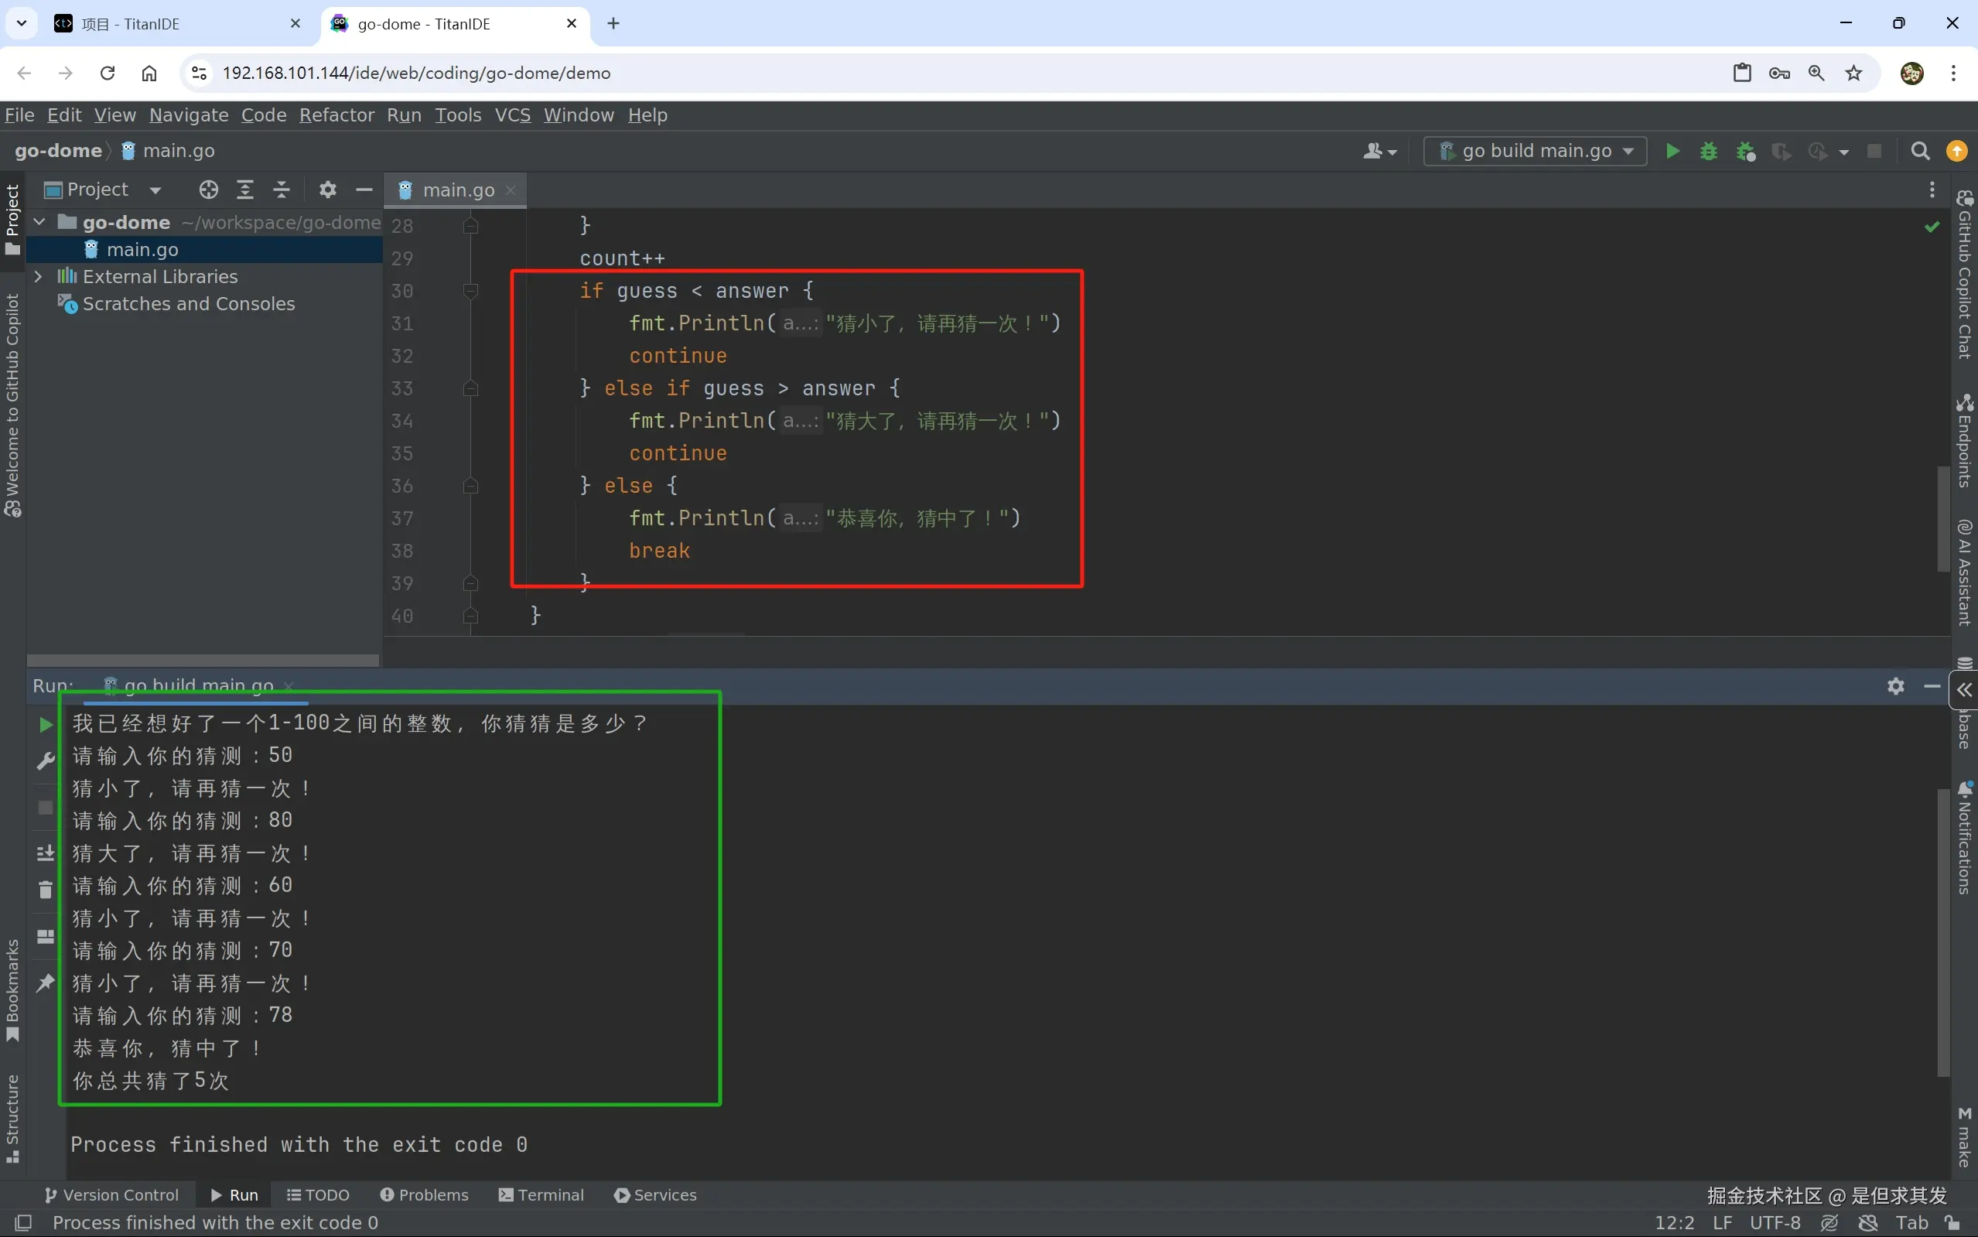Start the debug bug icon in the toolbar
The height and width of the screenshot is (1237, 1978).
pyautogui.click(x=1708, y=152)
